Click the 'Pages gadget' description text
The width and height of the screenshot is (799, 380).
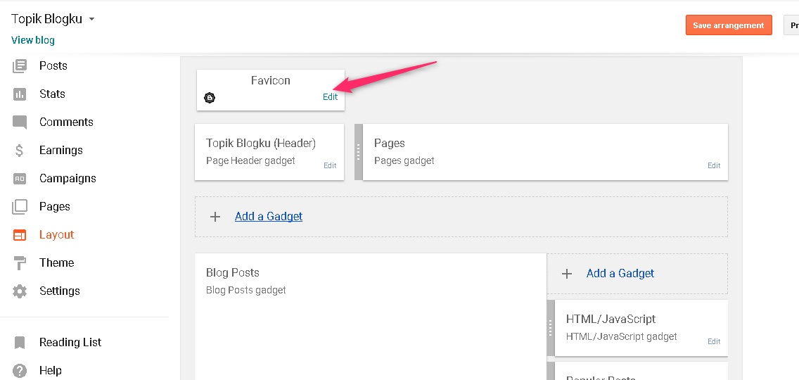click(x=404, y=160)
